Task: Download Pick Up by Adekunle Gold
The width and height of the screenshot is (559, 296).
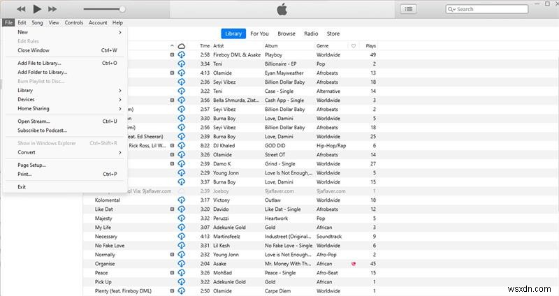Action: click(182, 282)
